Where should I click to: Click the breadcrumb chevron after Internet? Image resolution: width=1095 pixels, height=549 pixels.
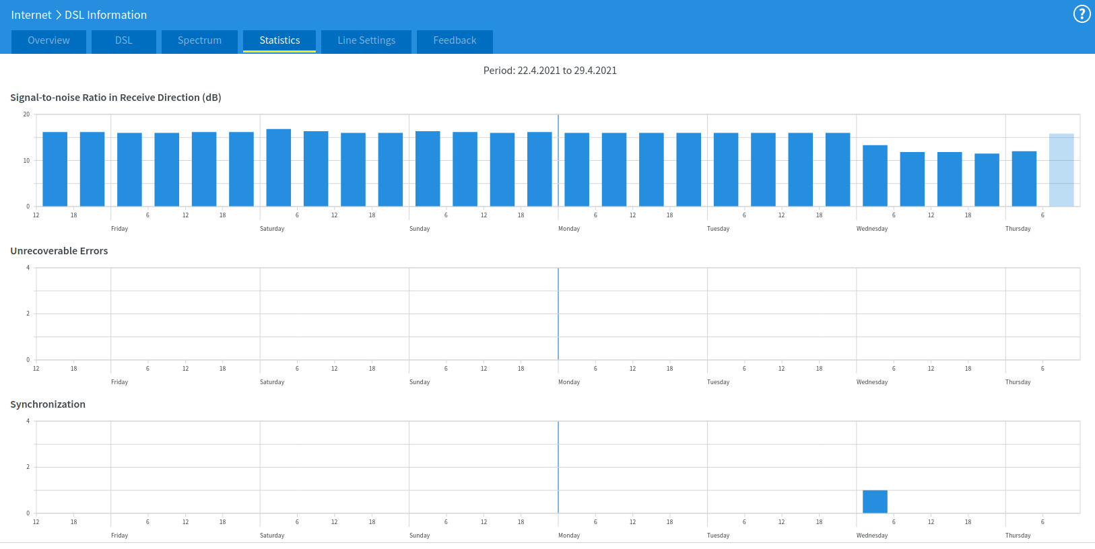tap(58, 15)
